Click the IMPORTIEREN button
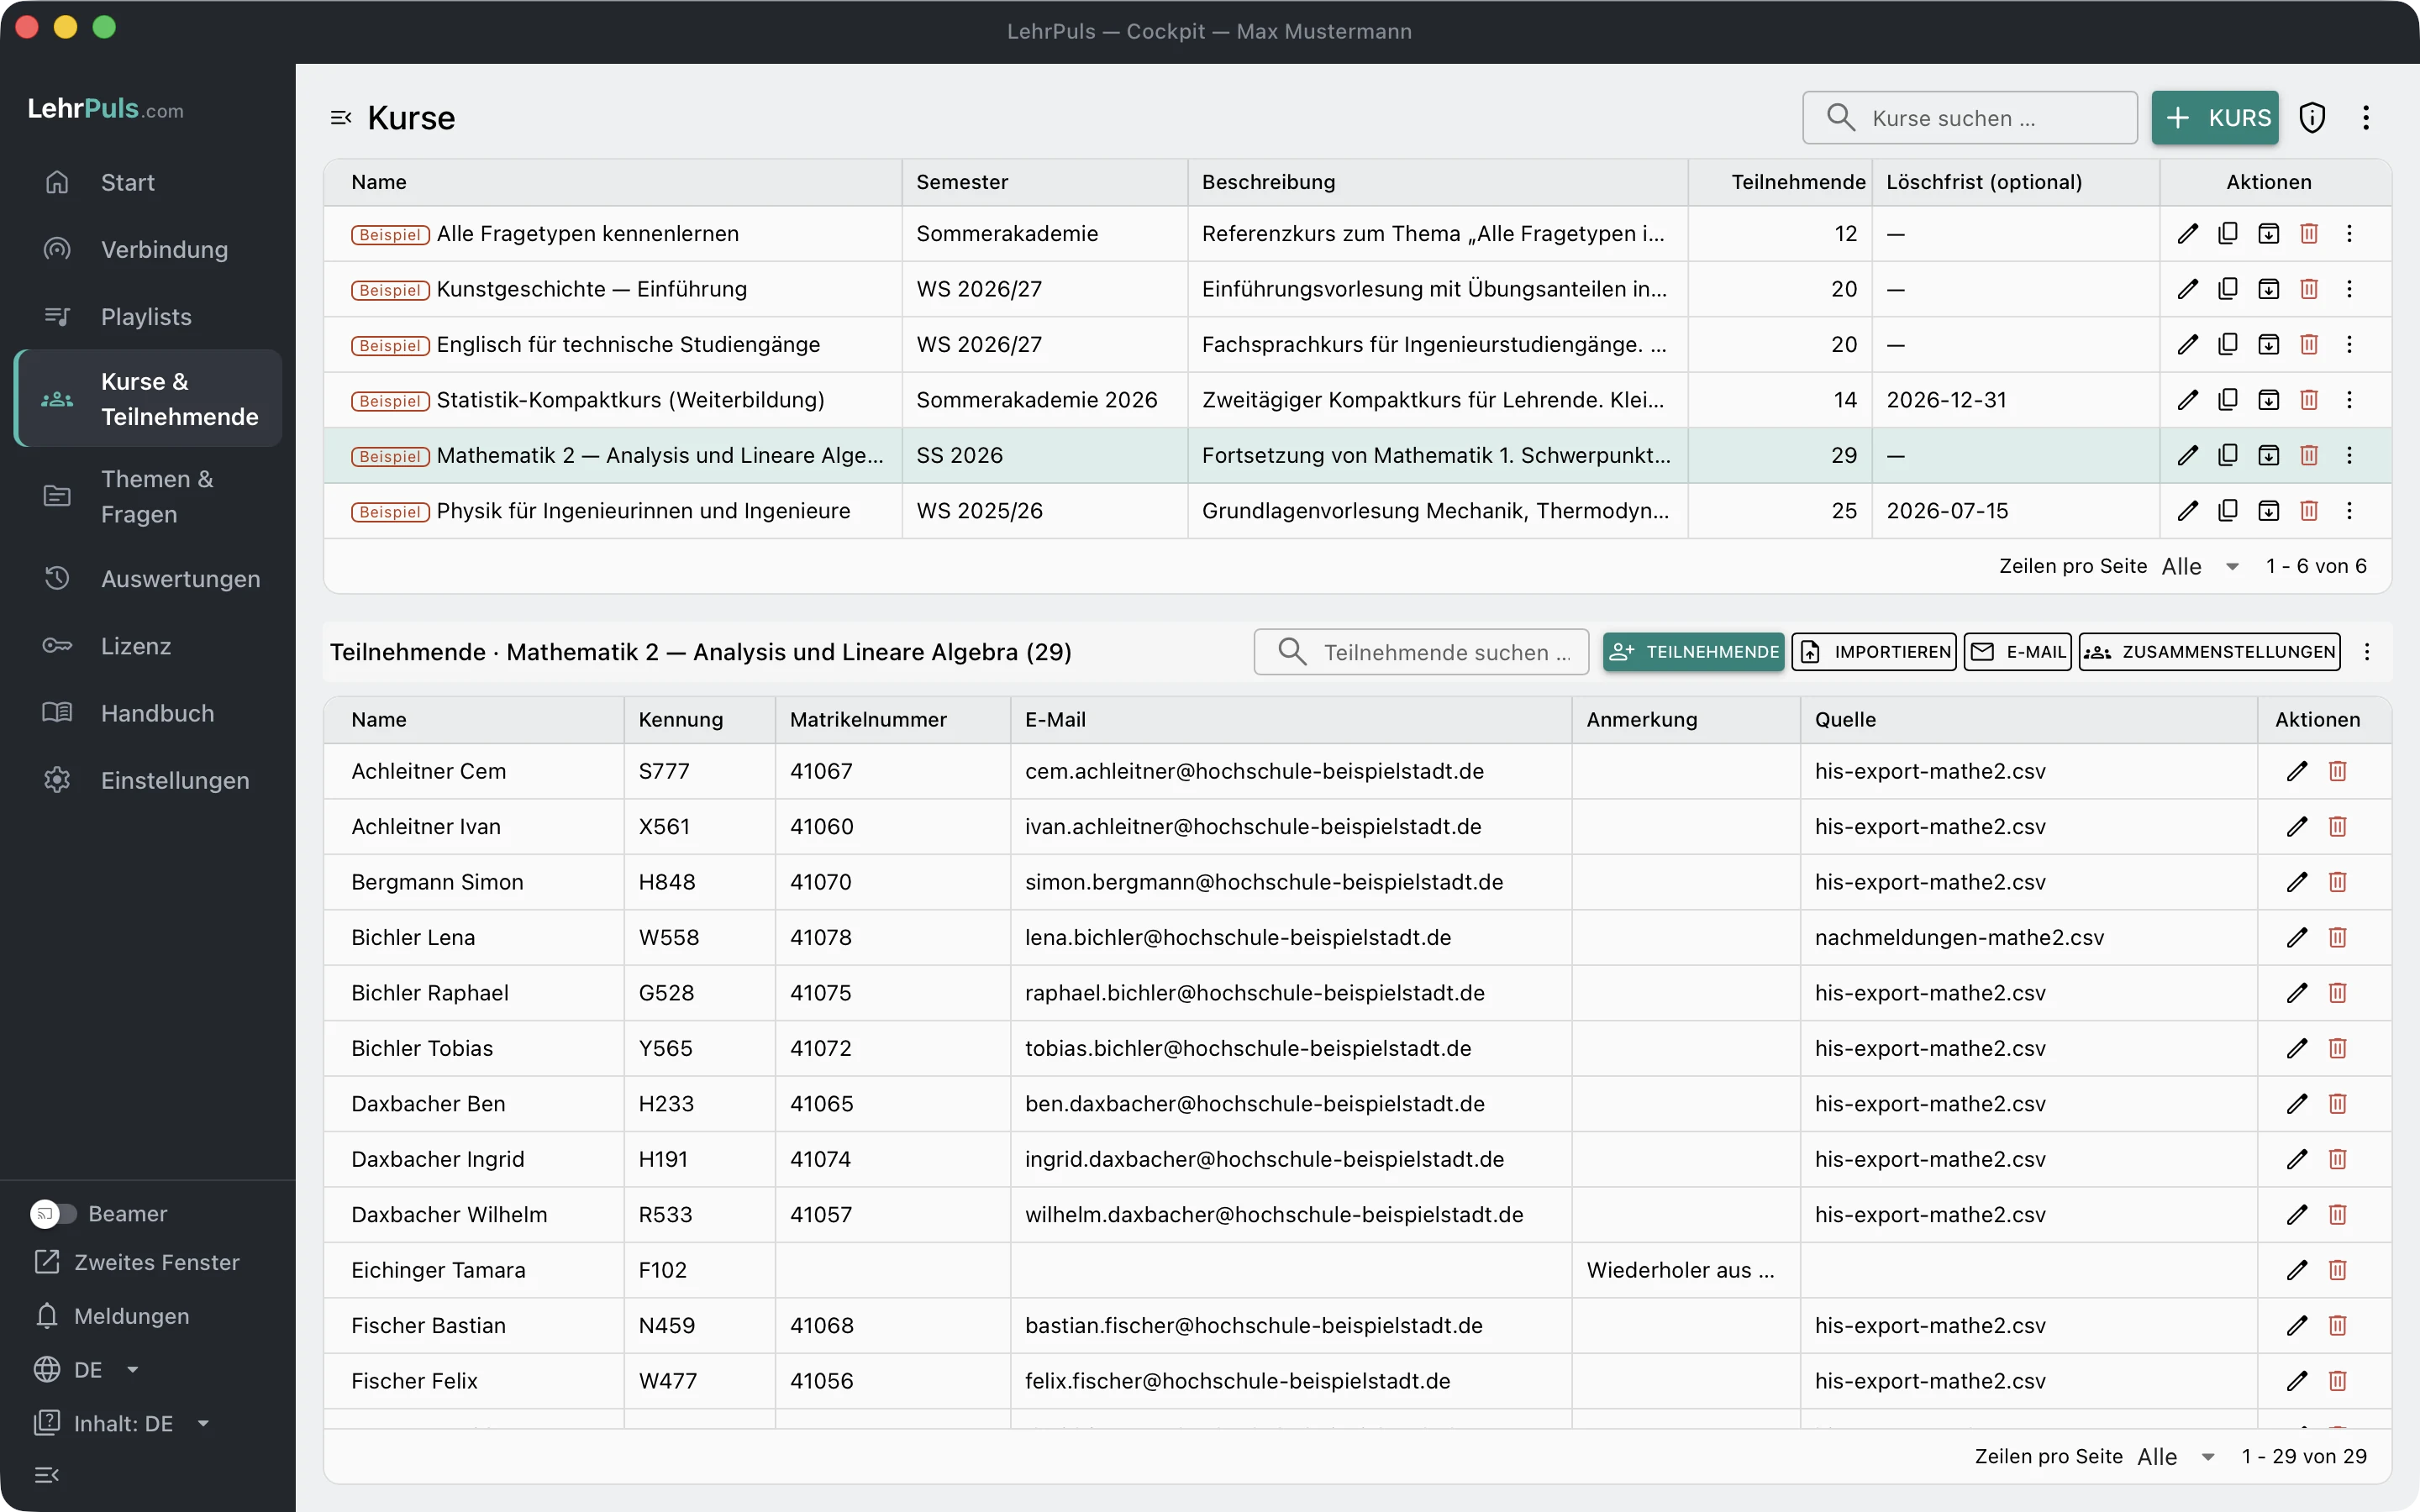This screenshot has height=1512, width=2420. coord(1874,652)
